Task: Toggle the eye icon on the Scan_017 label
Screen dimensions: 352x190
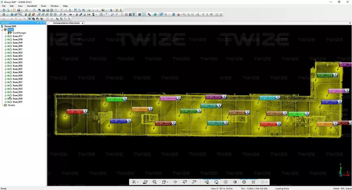Action: tap(85, 111)
